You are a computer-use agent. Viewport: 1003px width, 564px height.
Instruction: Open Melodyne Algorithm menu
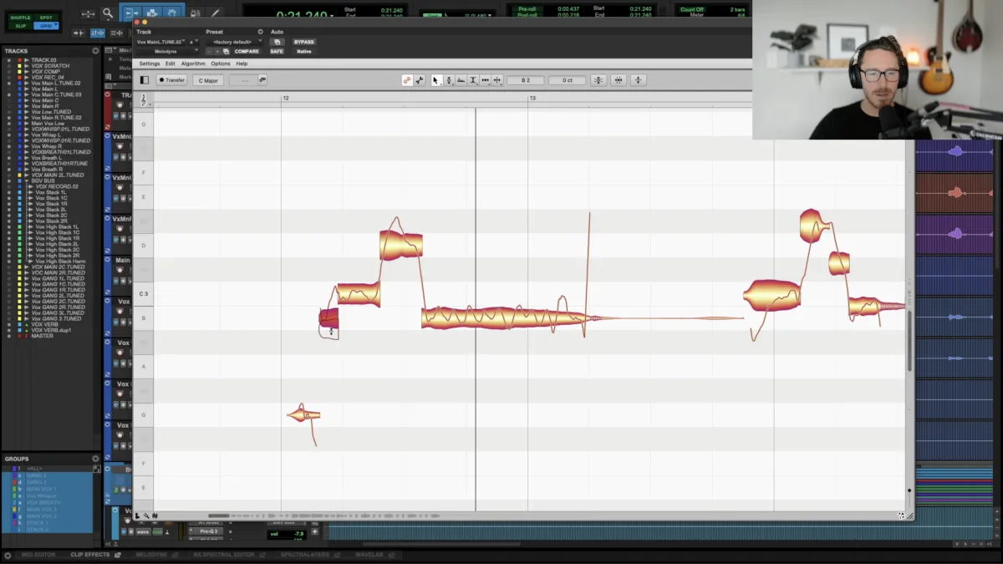(x=193, y=64)
